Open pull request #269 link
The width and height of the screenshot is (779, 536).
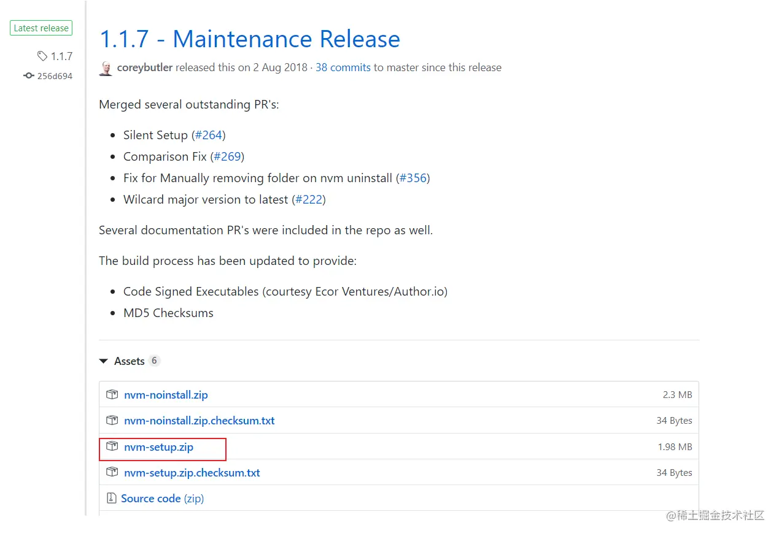click(x=227, y=156)
